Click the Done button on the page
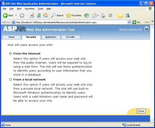155x128 pixels. [x=141, y=111]
